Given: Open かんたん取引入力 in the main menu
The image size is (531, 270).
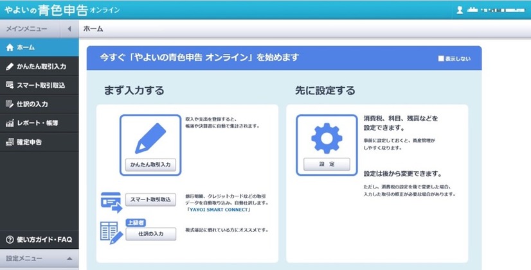Looking at the screenshot, I should point(39,67).
